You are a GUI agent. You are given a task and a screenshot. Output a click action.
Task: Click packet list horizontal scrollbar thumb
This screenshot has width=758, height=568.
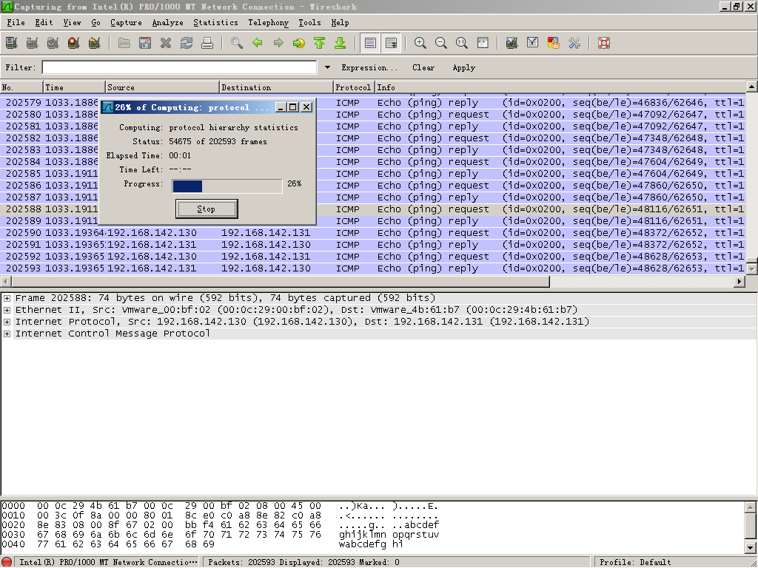click(x=281, y=281)
